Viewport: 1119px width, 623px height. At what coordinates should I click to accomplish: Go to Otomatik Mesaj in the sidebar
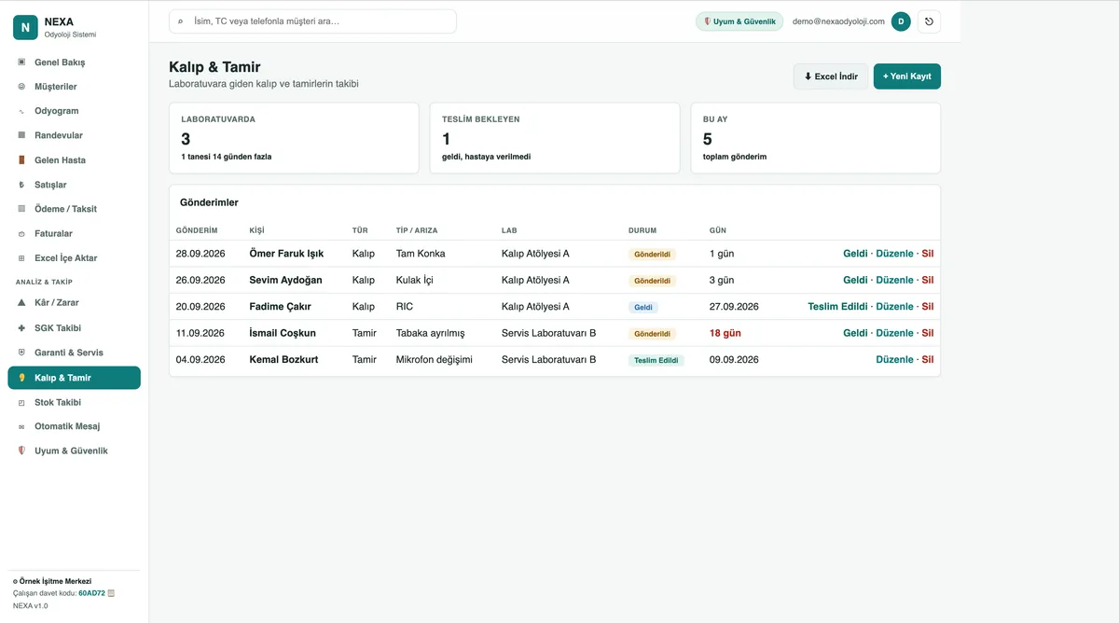coord(75,426)
